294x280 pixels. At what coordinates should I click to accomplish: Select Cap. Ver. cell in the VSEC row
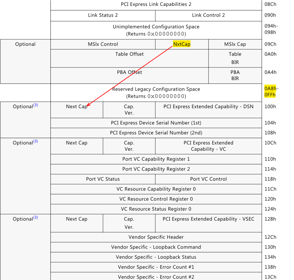tap(129, 223)
